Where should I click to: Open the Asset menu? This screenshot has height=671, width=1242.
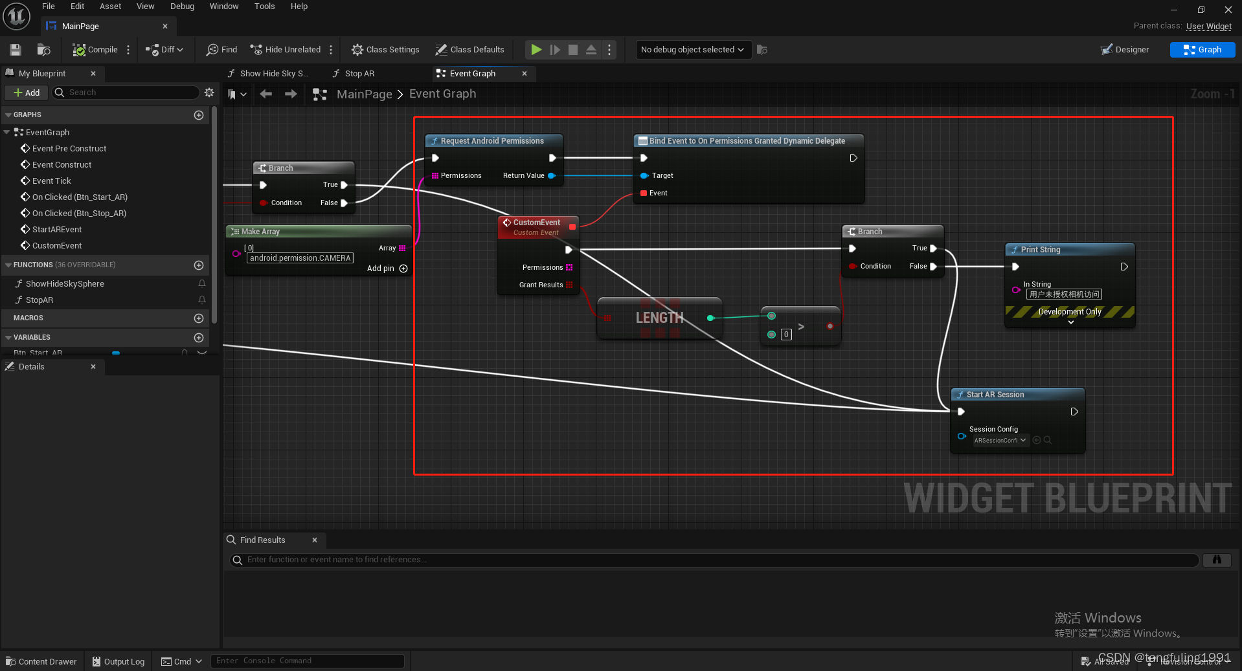click(x=110, y=6)
